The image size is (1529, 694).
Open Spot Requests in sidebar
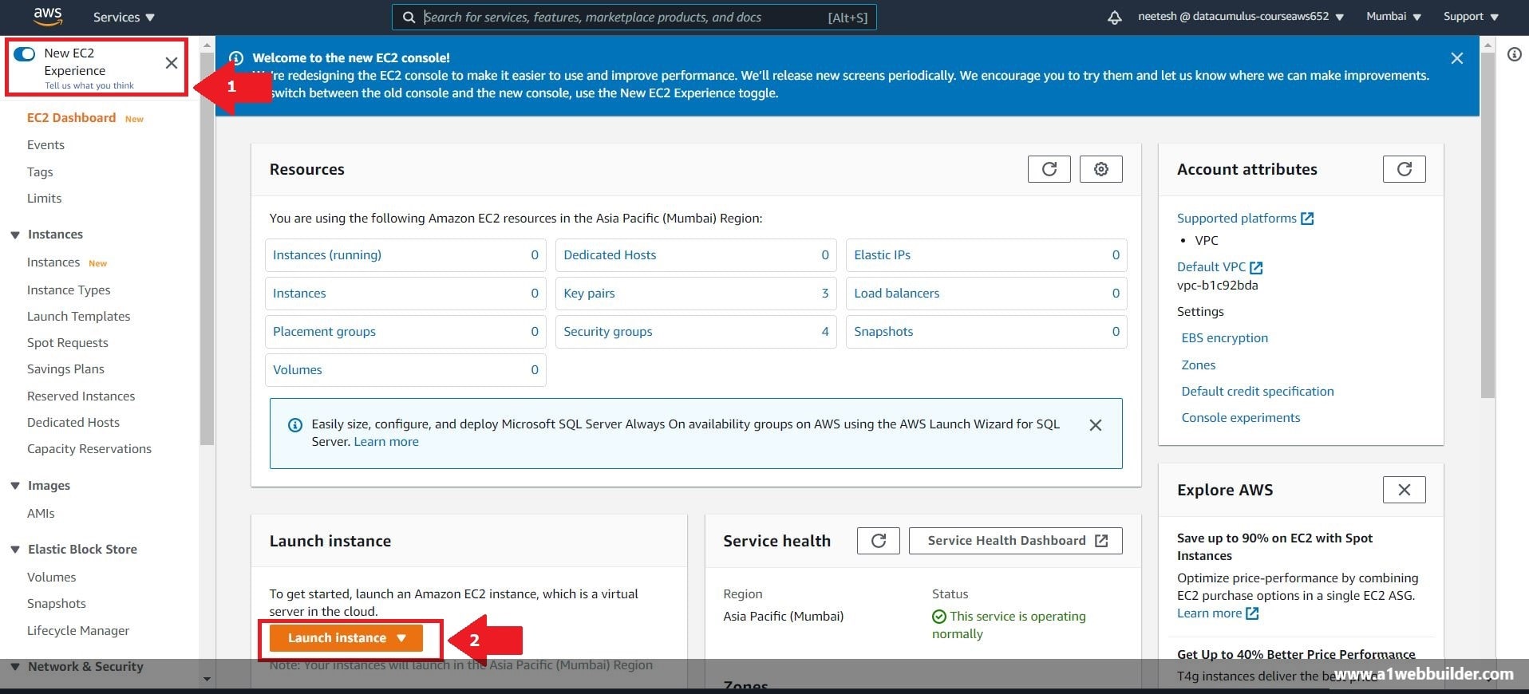pos(67,343)
